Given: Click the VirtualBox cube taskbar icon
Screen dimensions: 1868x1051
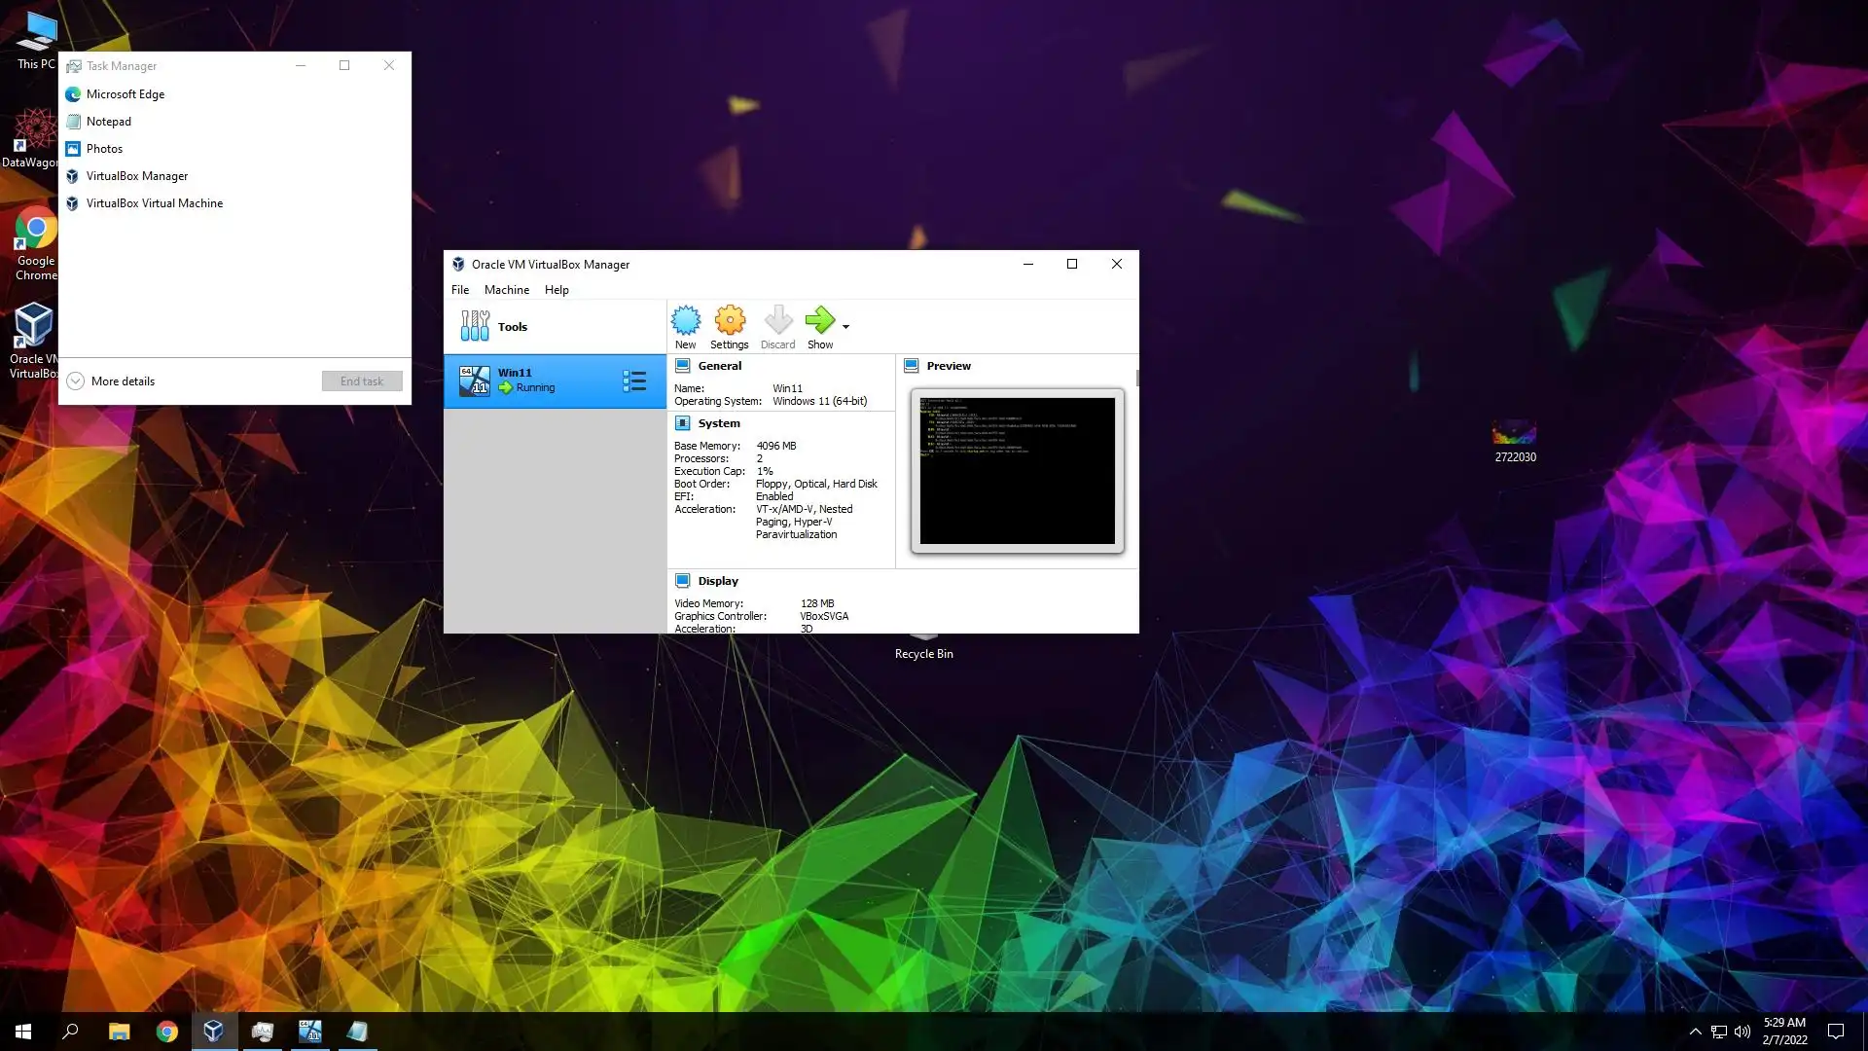Looking at the screenshot, I should (x=214, y=1032).
